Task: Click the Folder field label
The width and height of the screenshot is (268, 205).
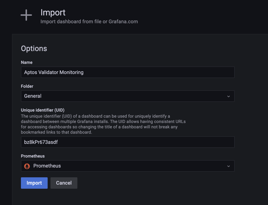Action: [27, 86]
